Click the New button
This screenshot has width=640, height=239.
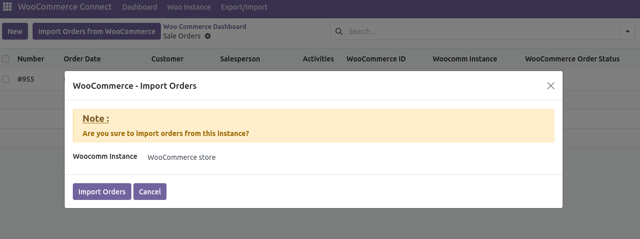pyautogui.click(x=15, y=31)
